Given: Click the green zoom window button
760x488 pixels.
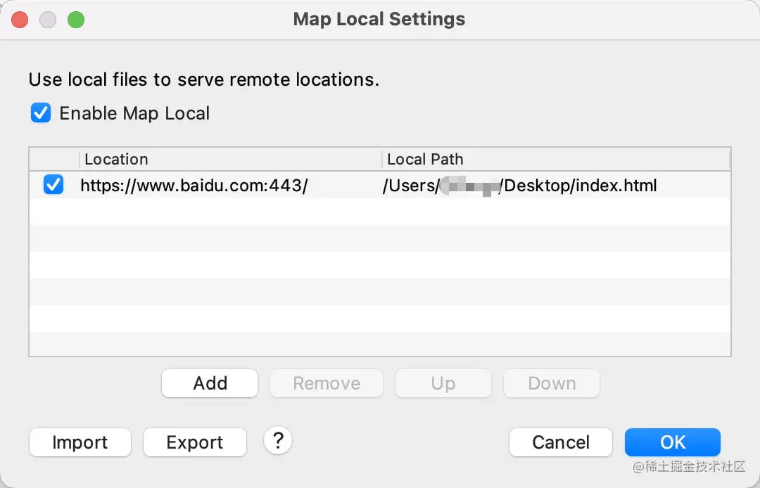Looking at the screenshot, I should coord(76,20).
